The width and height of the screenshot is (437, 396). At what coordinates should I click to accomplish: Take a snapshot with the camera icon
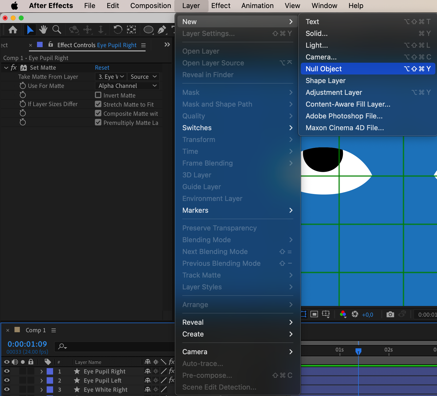(390, 314)
